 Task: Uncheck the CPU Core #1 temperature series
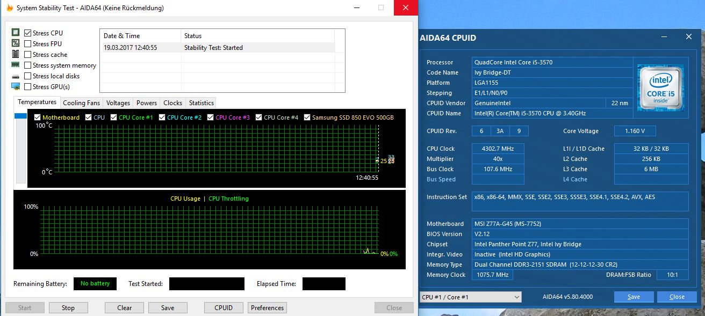pyautogui.click(x=113, y=117)
